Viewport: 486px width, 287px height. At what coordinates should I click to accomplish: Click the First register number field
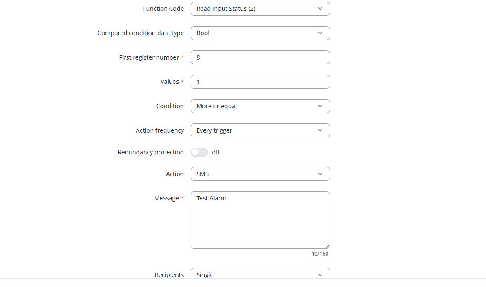pos(260,57)
